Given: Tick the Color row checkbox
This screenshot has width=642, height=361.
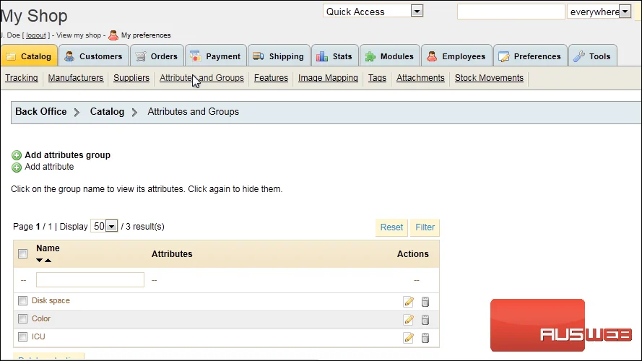Looking at the screenshot, I should (22, 319).
